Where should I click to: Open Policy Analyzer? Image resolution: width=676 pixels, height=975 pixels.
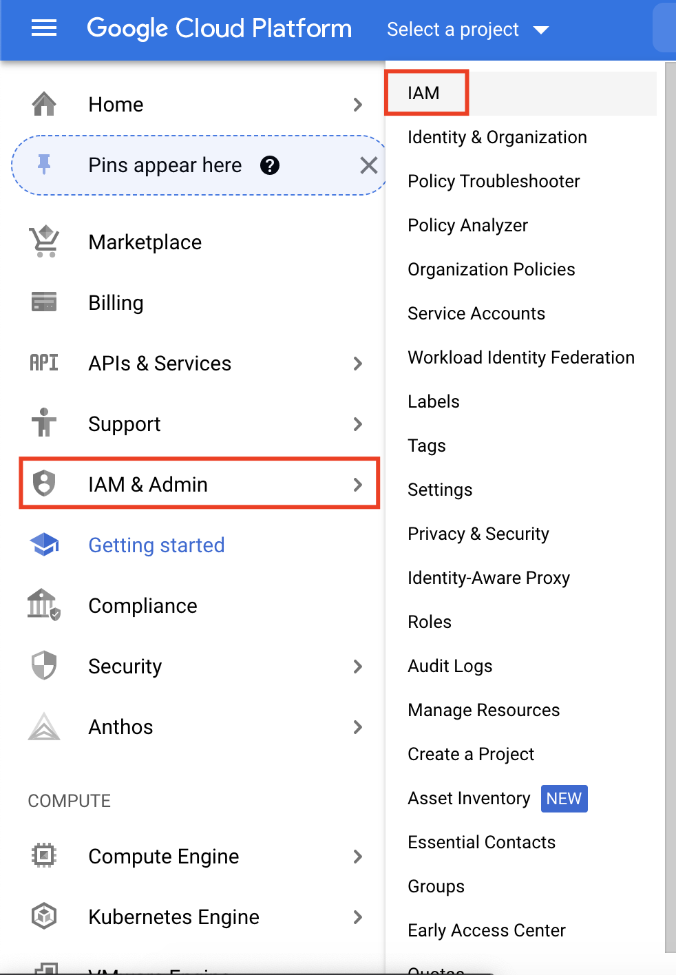coord(467,225)
